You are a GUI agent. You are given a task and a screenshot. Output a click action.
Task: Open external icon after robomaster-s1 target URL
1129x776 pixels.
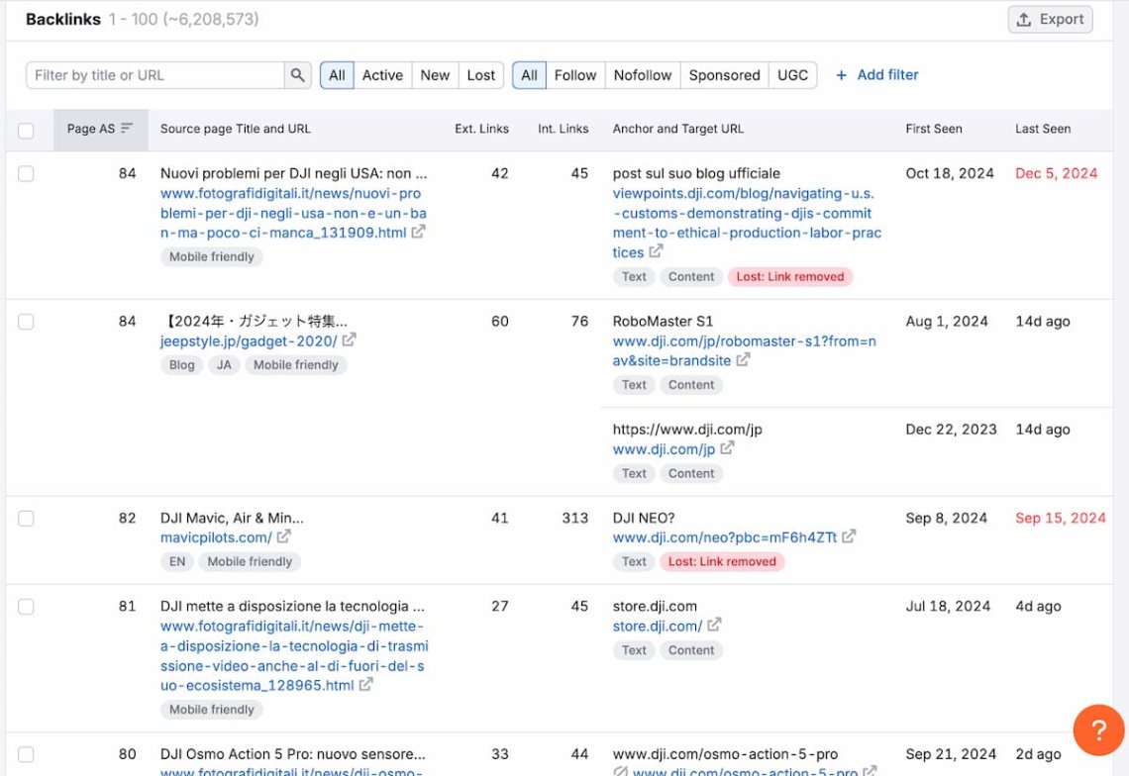click(743, 359)
